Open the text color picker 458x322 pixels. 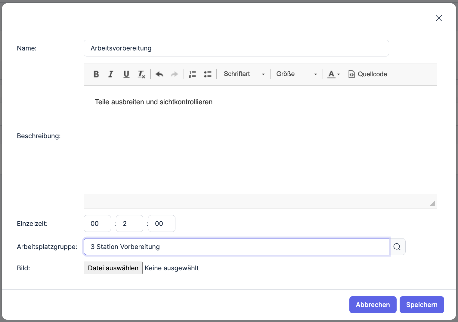(x=333, y=74)
